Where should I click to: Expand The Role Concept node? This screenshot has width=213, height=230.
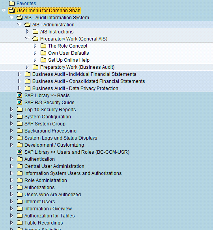coord(35,46)
